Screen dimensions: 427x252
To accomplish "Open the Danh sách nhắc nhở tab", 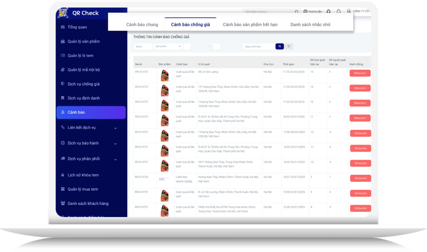I will click(x=310, y=25).
